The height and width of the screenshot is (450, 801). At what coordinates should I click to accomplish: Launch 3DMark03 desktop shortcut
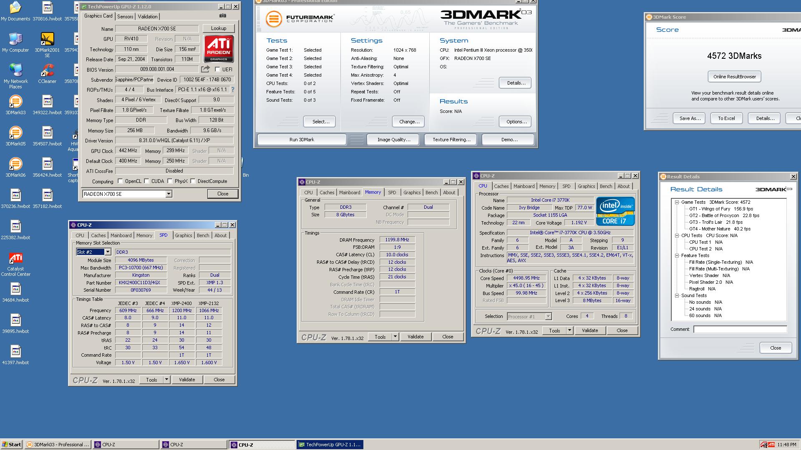point(15,105)
